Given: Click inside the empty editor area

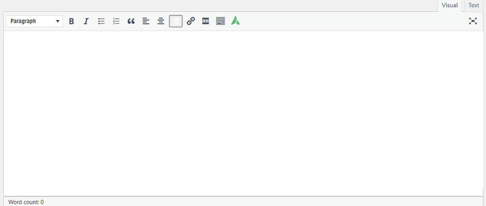Looking at the screenshot, I should [x=243, y=113].
